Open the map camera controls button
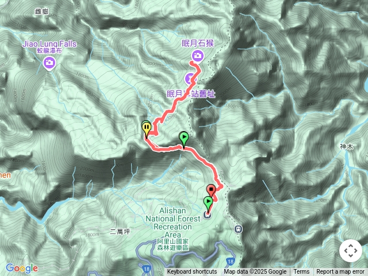This screenshot has width=368, height=276. pos(351,251)
